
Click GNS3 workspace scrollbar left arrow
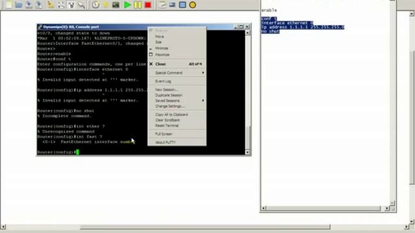pos(3,227)
